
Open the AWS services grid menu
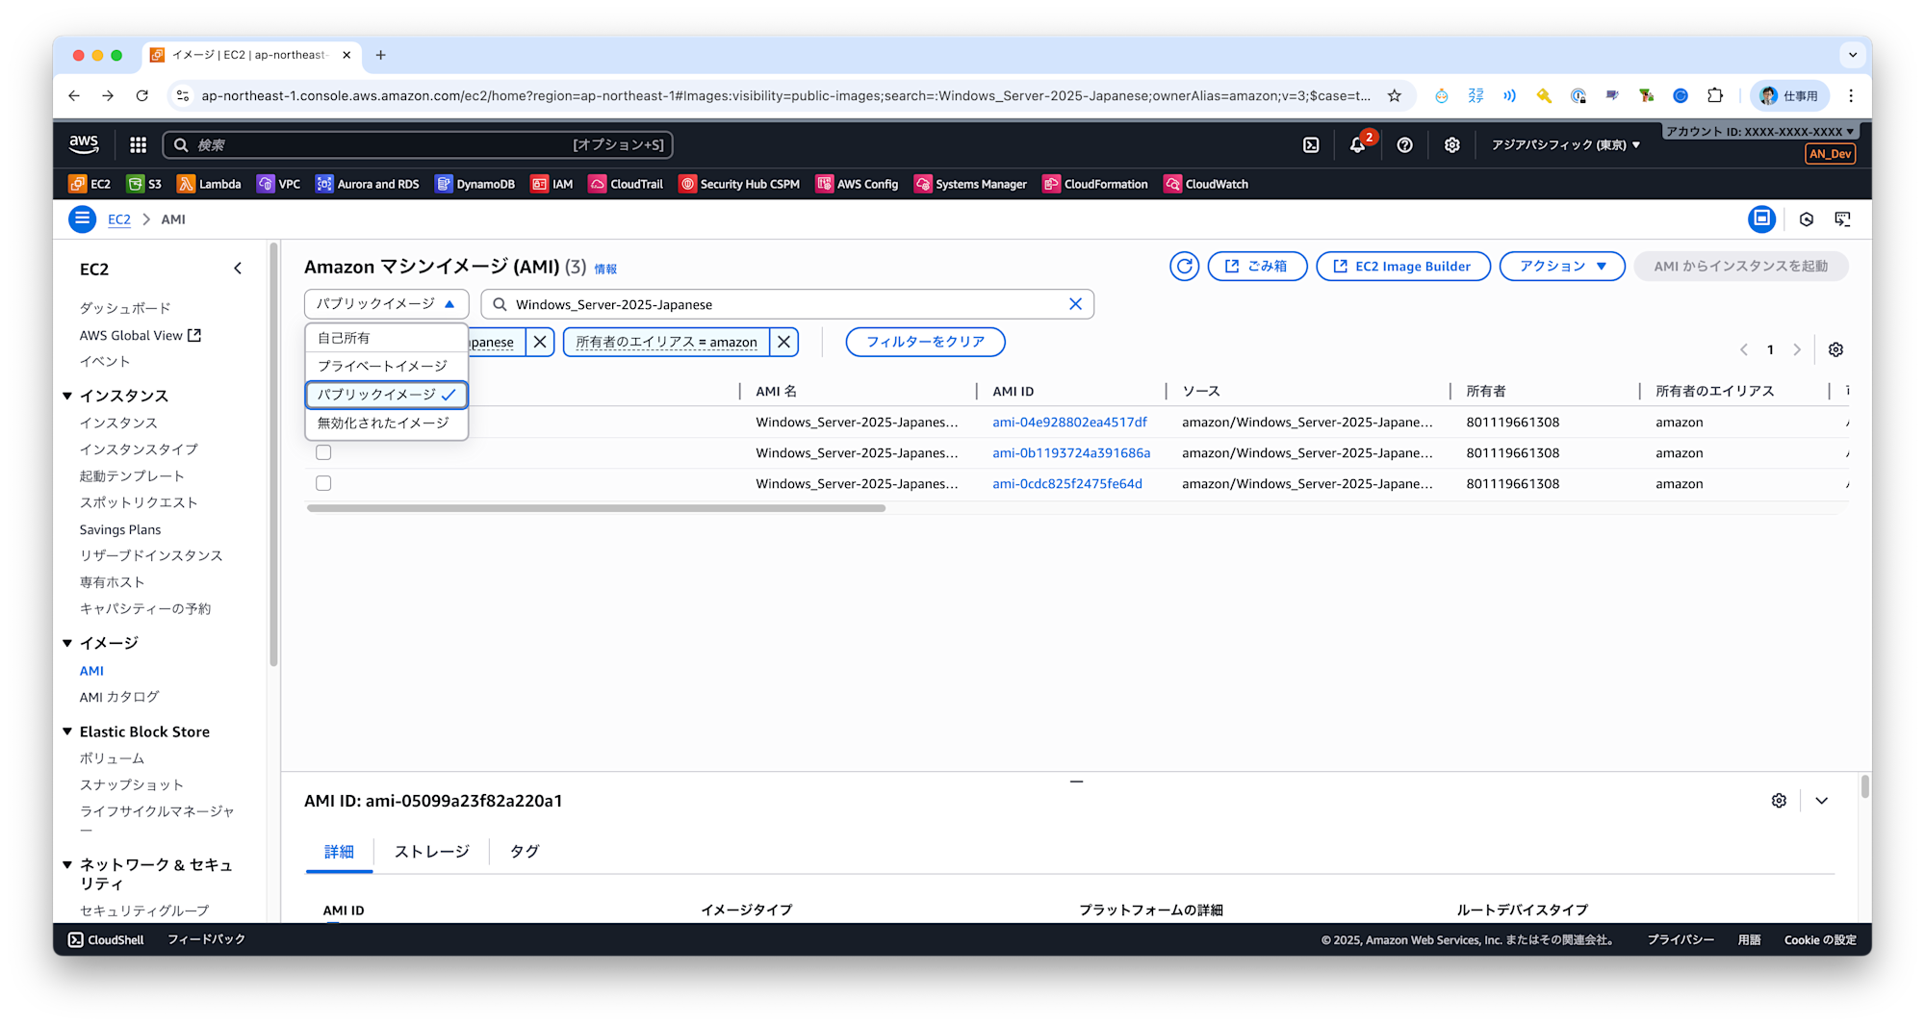(139, 145)
